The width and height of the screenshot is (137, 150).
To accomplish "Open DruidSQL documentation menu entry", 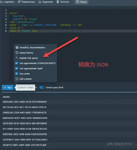I will pyautogui.click(x=35, y=47).
